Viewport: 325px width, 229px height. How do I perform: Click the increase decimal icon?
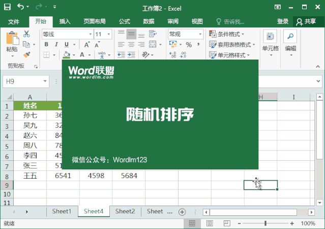(x=173, y=55)
